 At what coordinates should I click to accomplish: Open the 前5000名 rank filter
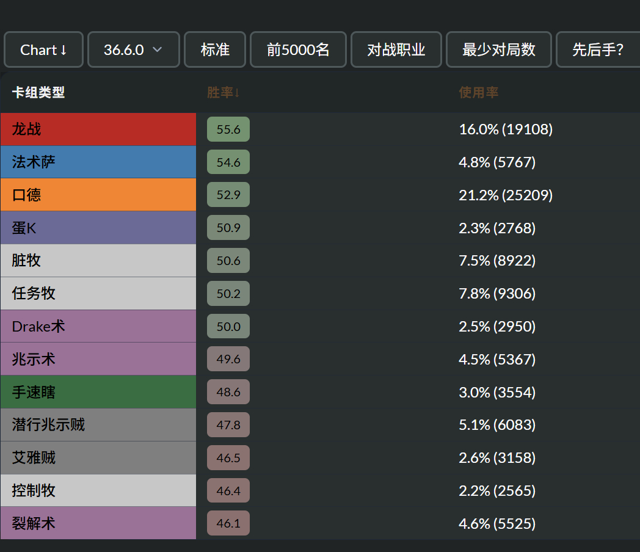pyautogui.click(x=298, y=50)
